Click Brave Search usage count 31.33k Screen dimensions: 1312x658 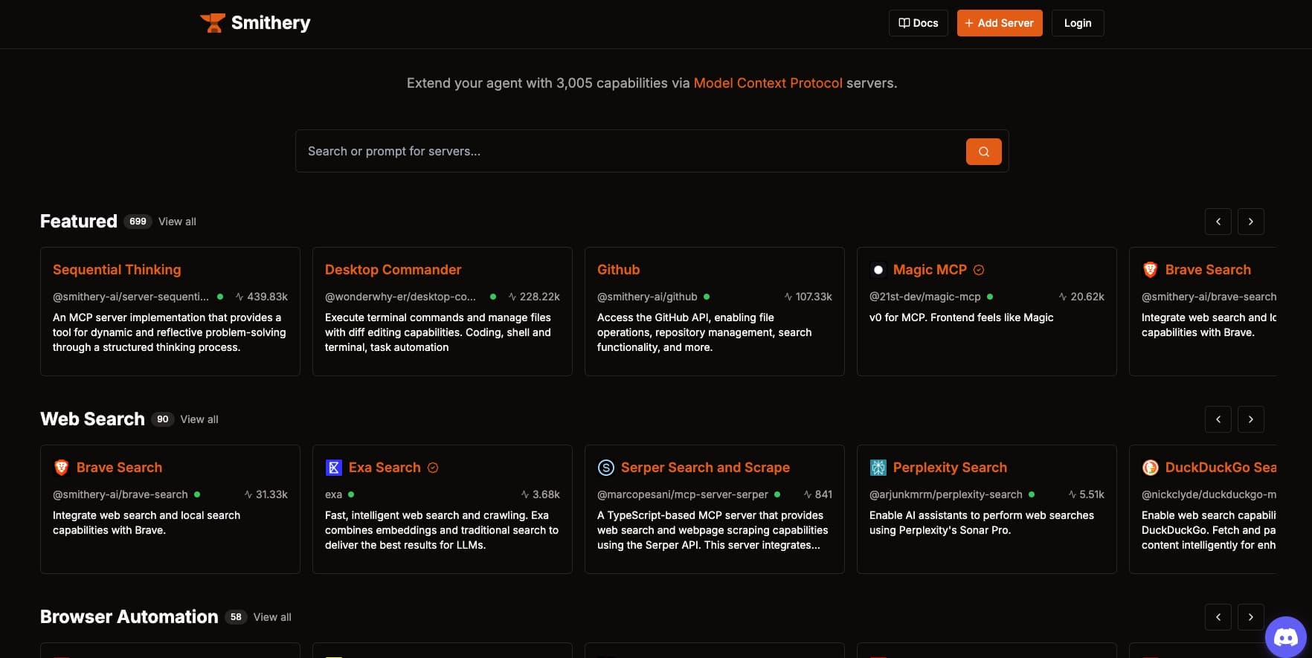(x=266, y=494)
